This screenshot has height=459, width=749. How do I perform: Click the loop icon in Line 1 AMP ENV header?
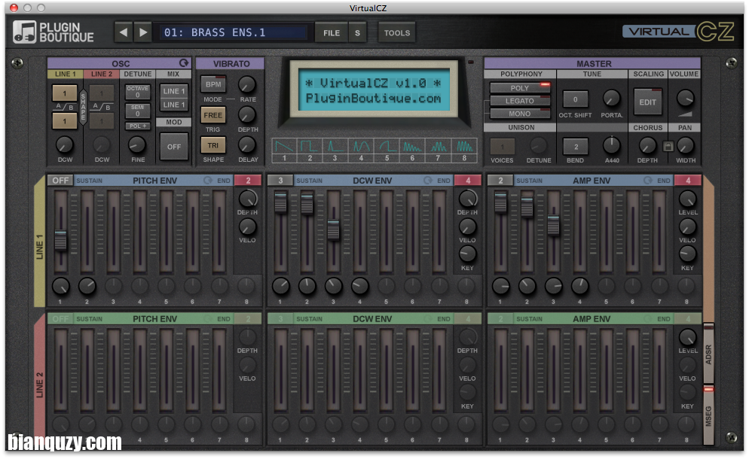tap(648, 181)
